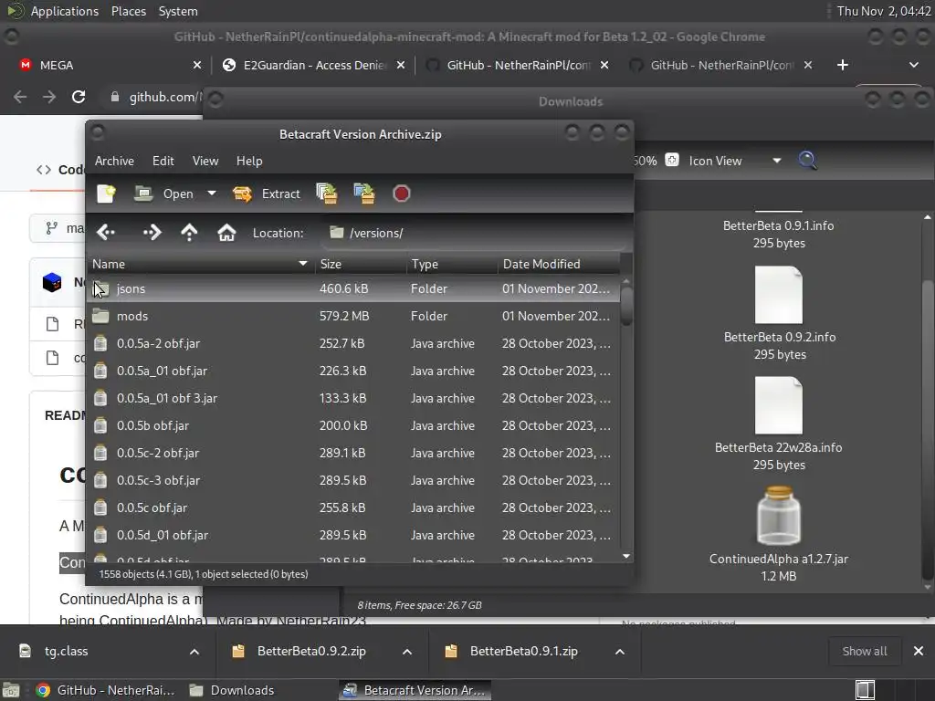Select the BetterBeta 22w28a.info file icon
This screenshot has height=701, width=935.
[x=778, y=405]
